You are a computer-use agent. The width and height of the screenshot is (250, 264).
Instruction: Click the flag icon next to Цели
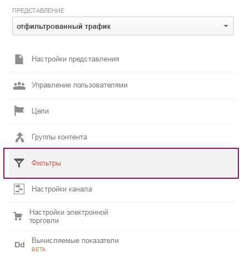pos(19,111)
